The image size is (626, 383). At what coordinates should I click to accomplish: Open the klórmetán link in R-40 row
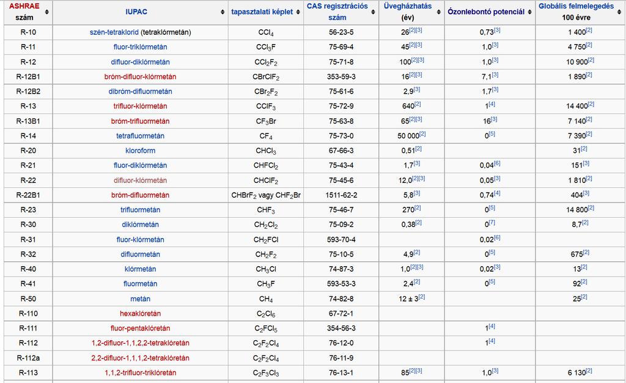[x=140, y=269]
